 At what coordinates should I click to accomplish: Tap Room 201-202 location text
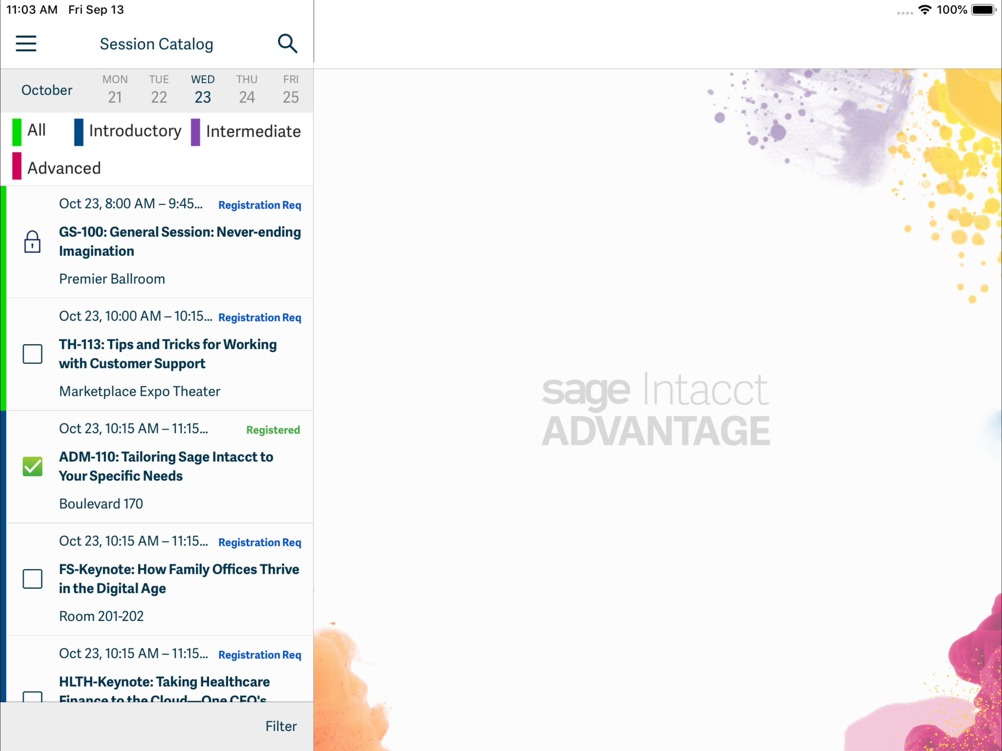[x=102, y=616]
